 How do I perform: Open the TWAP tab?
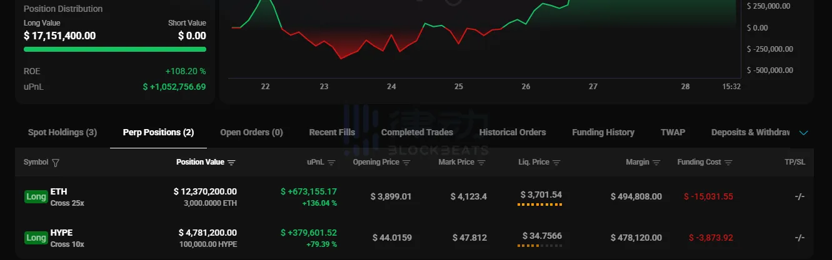pos(673,132)
